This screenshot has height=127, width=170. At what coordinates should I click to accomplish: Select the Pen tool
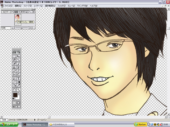tap(14, 78)
